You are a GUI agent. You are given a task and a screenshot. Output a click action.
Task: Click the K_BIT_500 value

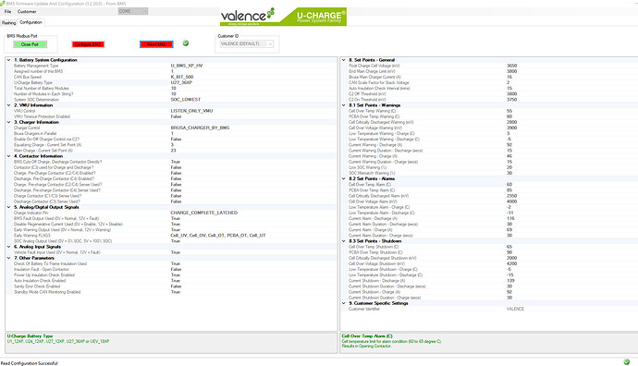(182, 77)
